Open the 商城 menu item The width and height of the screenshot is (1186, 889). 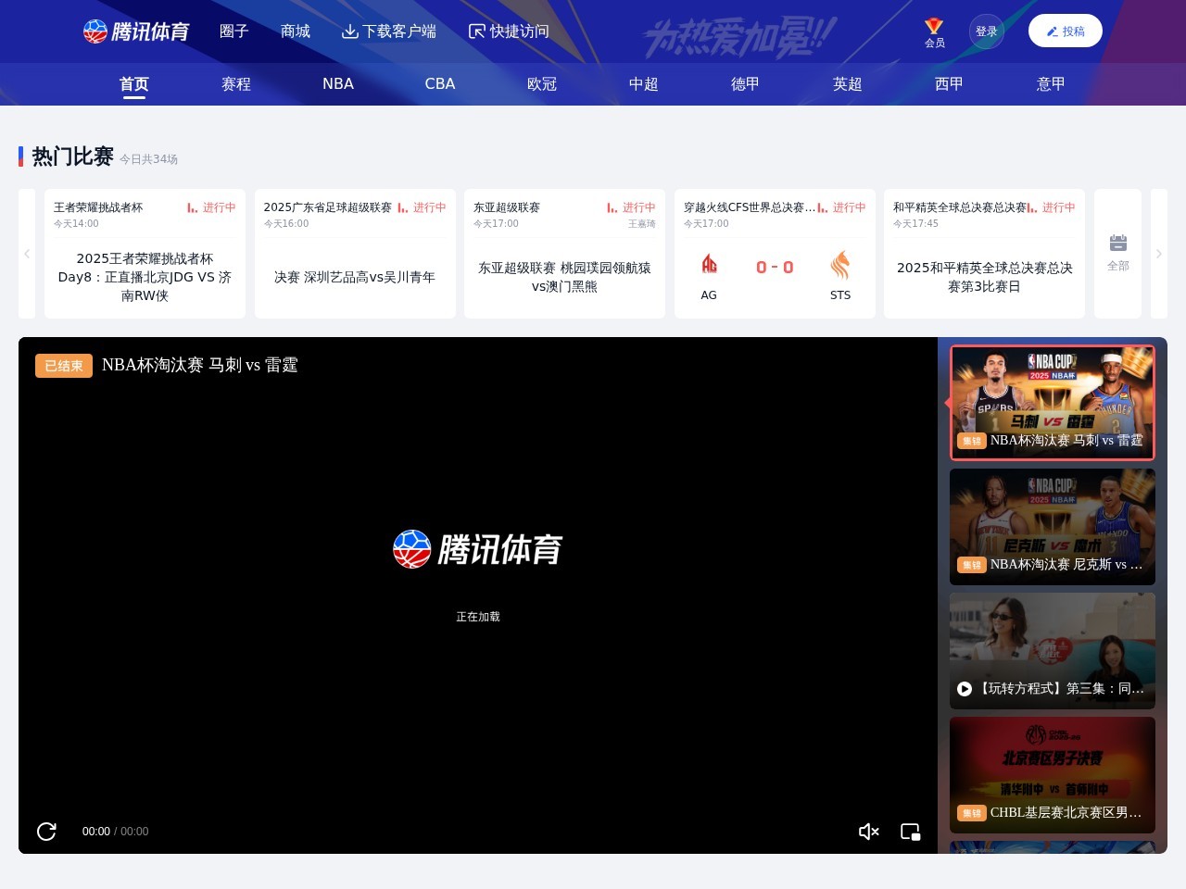click(x=295, y=31)
